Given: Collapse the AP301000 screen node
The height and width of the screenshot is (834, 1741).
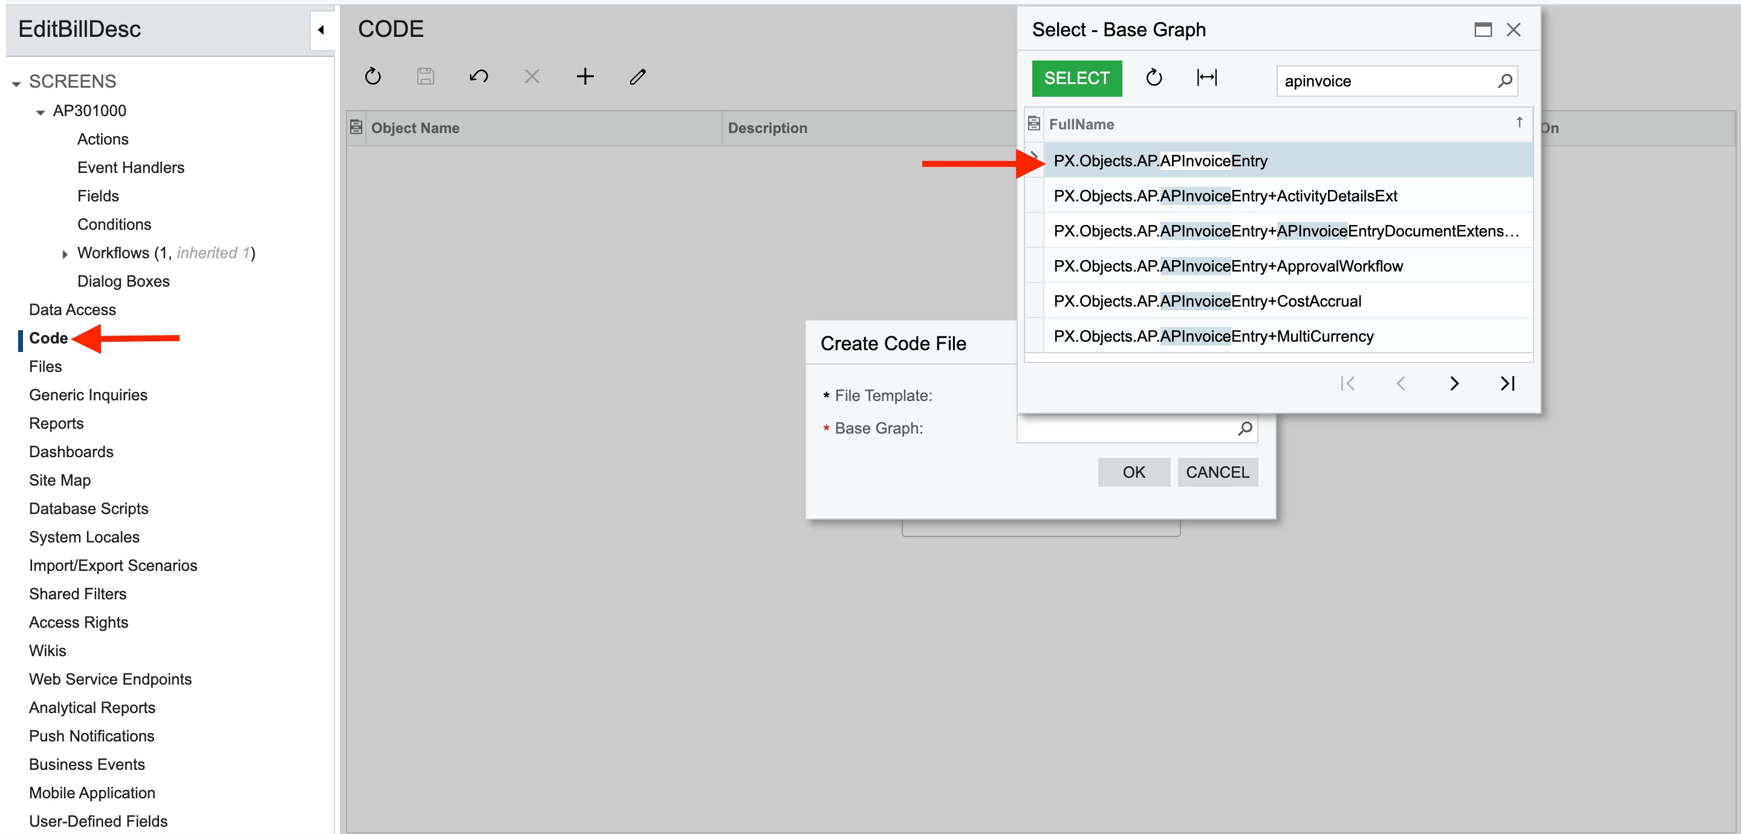Looking at the screenshot, I should coord(41,112).
